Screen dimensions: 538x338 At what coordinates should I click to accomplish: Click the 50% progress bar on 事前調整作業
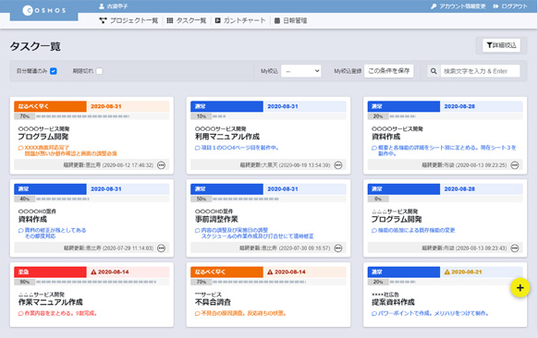tap(268, 199)
